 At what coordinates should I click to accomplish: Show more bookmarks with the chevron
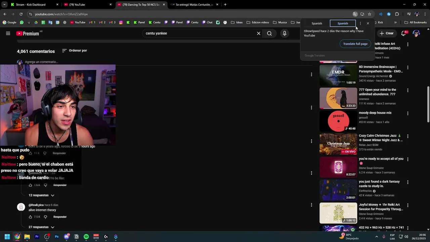pyautogui.click(x=395, y=23)
